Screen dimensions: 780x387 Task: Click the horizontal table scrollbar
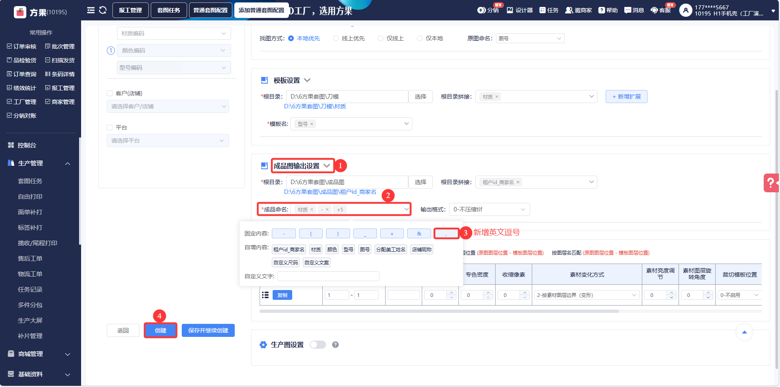coord(439,311)
